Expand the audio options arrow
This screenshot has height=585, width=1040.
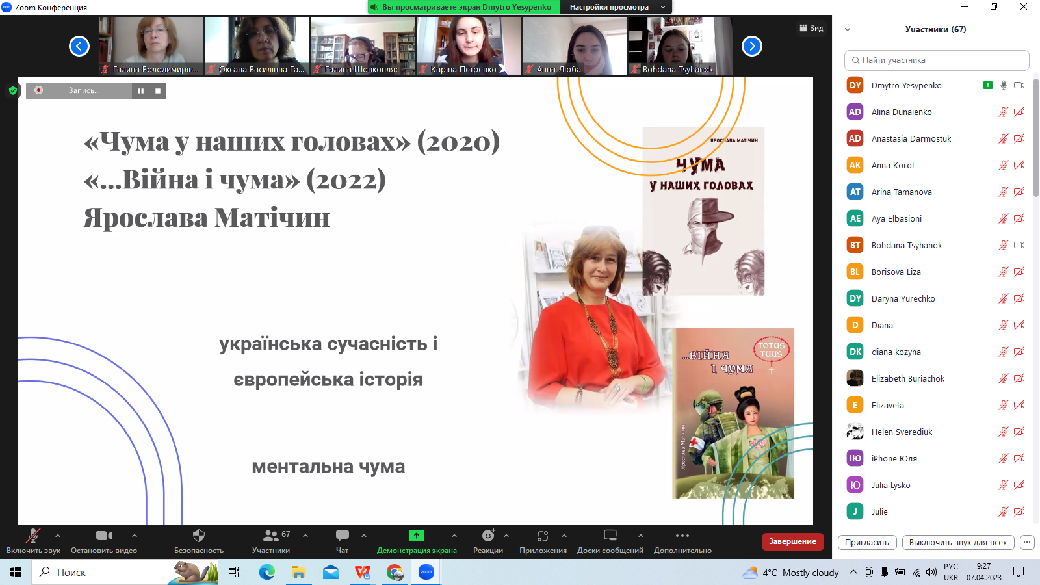point(58,536)
